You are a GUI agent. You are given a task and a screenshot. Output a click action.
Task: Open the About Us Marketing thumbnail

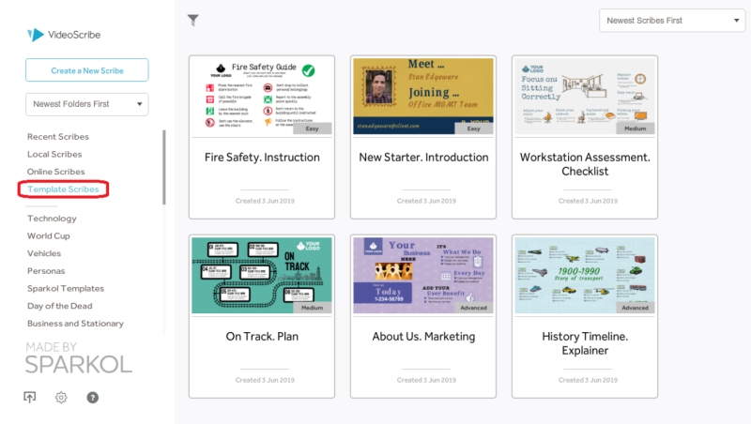click(x=423, y=275)
